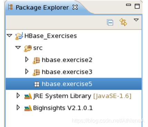Screen dimensions: 148x127
Task: Click the src source folder icon
Action: tap(28, 48)
